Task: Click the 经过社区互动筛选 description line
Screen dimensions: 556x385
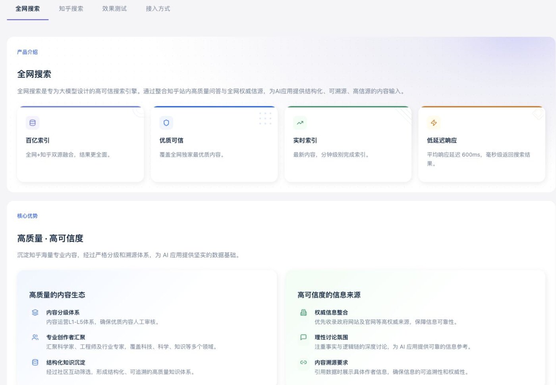Action: [x=122, y=372]
